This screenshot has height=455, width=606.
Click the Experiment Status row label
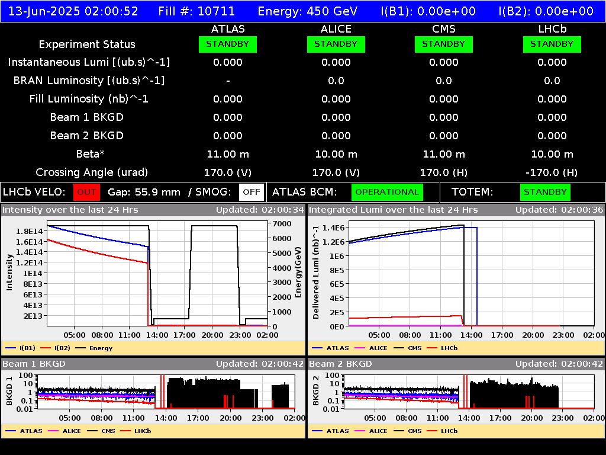pos(87,44)
